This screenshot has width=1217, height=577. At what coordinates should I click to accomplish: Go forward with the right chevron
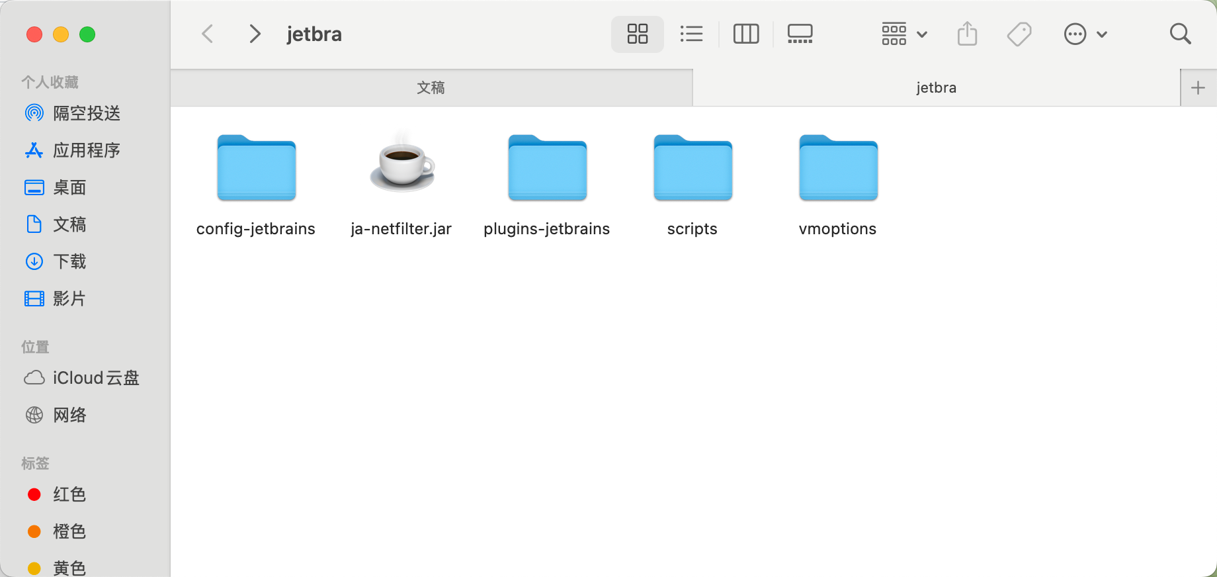pyautogui.click(x=255, y=34)
